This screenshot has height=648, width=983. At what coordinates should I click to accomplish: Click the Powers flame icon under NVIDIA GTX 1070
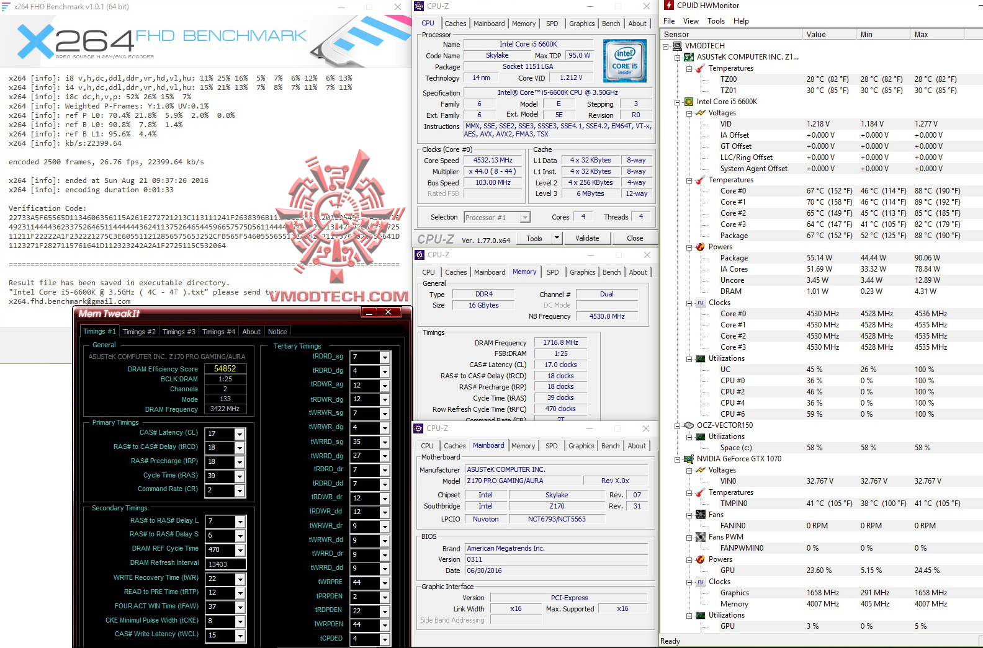701,559
